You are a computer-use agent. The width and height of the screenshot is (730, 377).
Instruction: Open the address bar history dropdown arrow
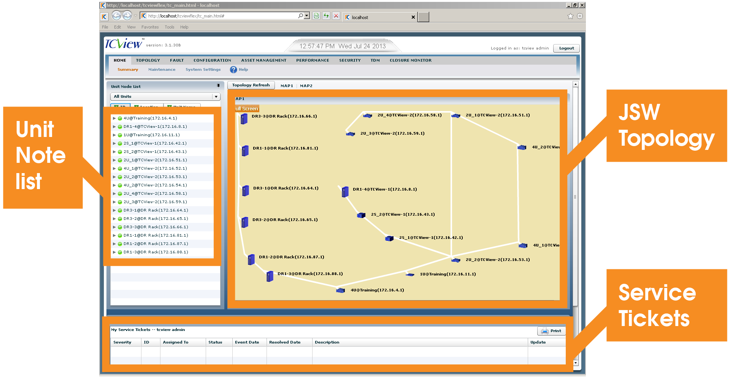click(x=307, y=16)
